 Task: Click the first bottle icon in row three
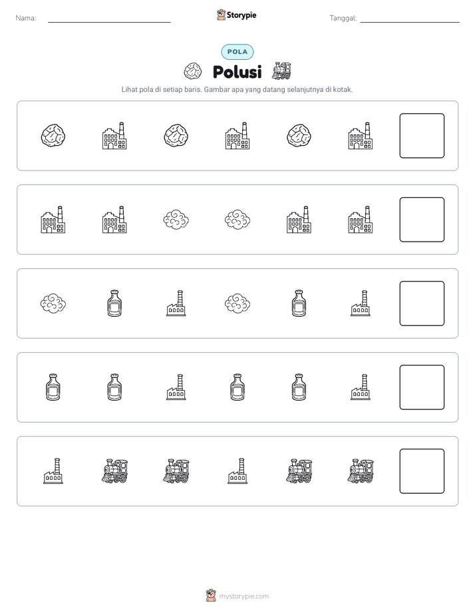[x=114, y=304]
